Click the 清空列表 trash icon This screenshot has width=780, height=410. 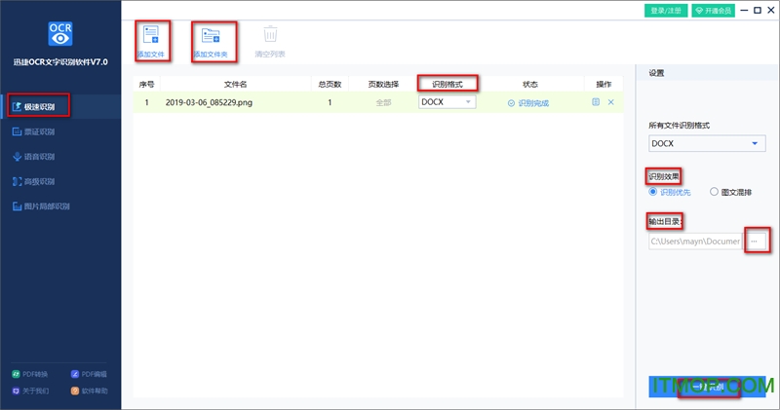pyautogui.click(x=270, y=34)
